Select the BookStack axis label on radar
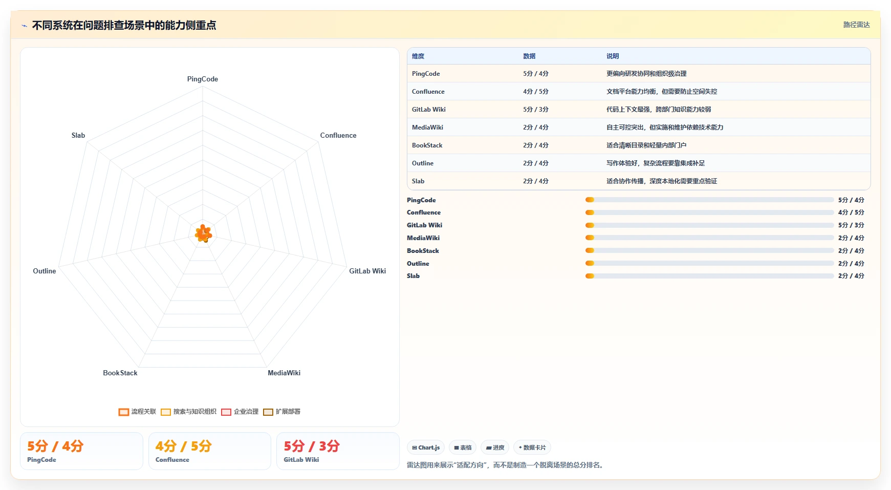Viewport: 891px width, 490px height. pyautogui.click(x=120, y=373)
